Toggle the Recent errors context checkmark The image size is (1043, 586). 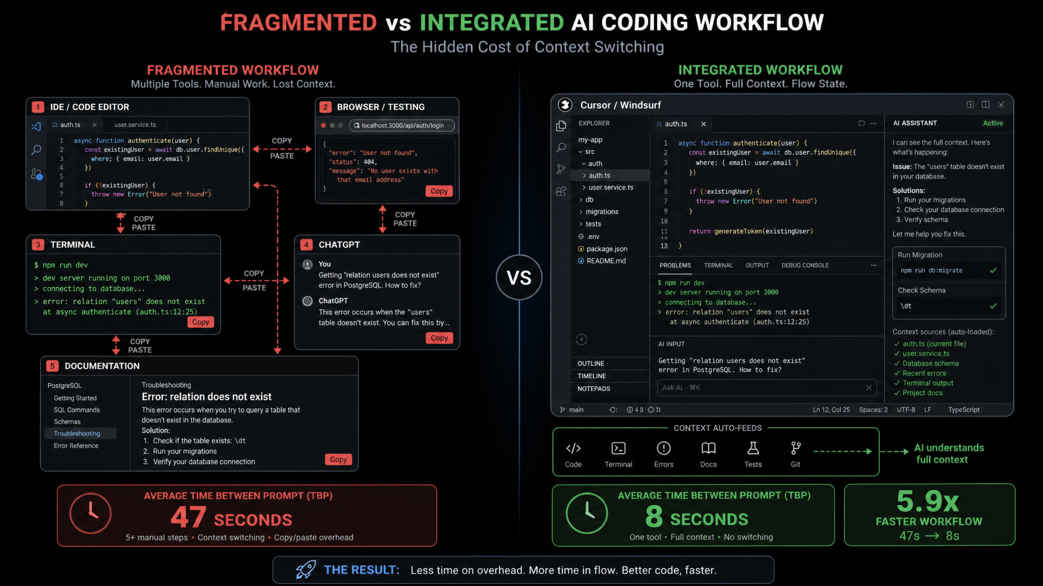(897, 373)
